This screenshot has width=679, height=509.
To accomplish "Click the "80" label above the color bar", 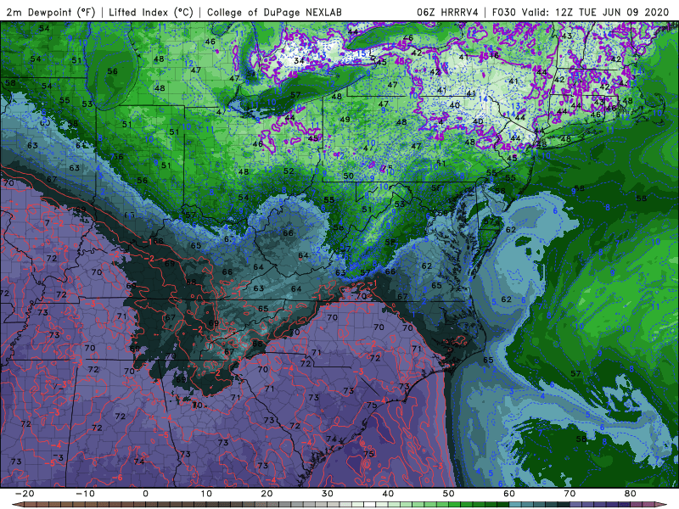I will click(x=631, y=494).
